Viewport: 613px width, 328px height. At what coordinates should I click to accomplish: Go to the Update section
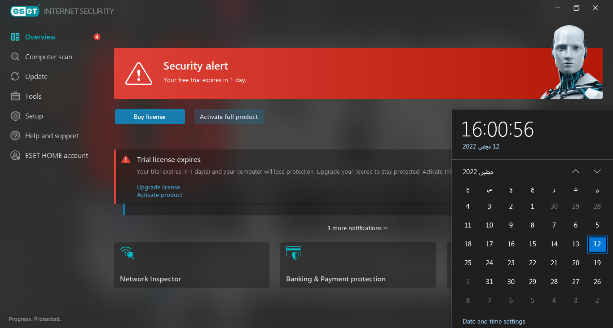coord(36,77)
